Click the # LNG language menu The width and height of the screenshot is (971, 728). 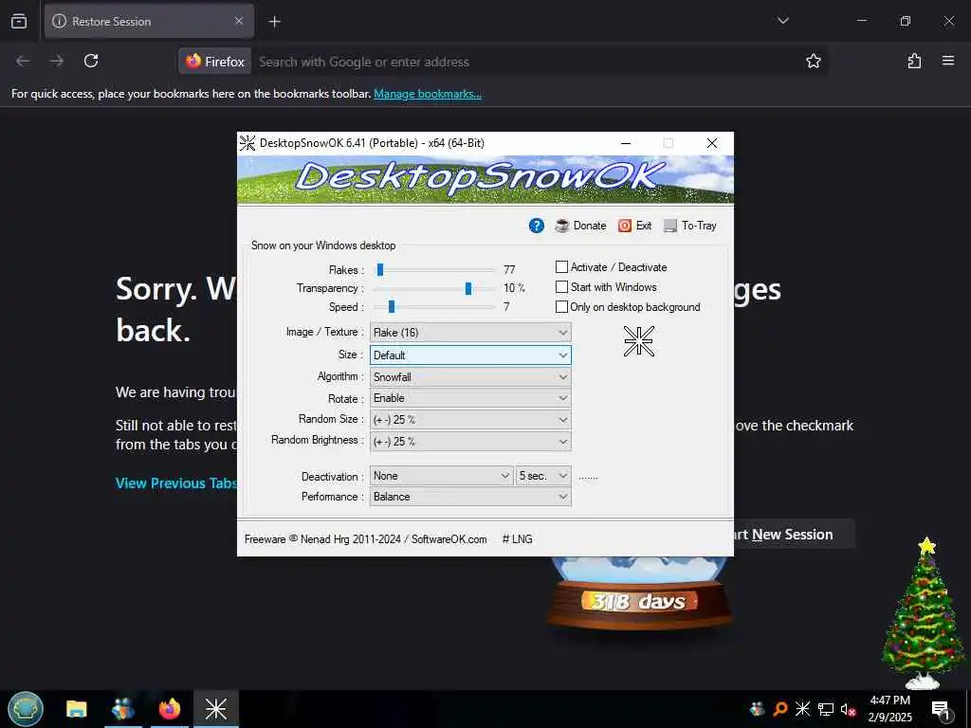[517, 539]
